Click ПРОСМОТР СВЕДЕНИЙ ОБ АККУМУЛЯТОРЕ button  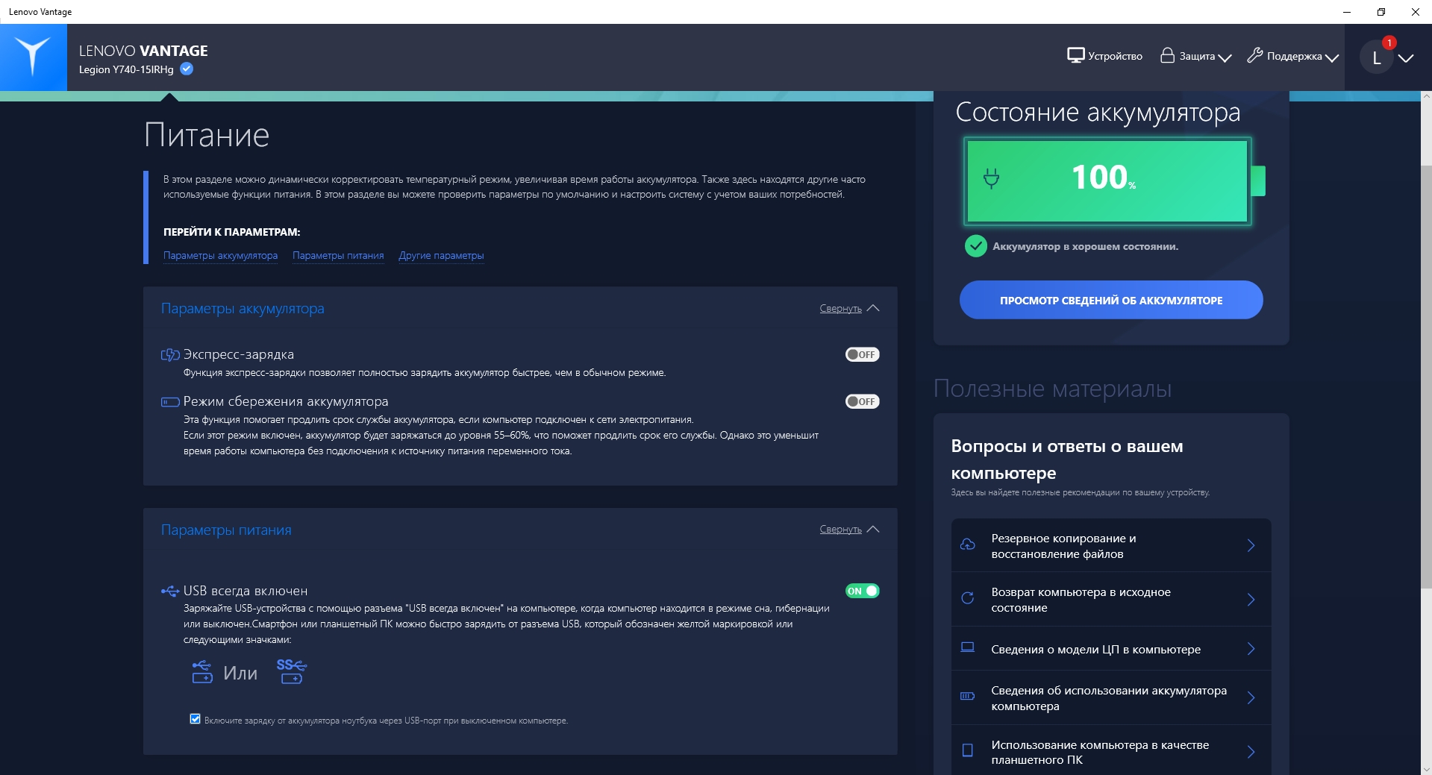coord(1111,300)
